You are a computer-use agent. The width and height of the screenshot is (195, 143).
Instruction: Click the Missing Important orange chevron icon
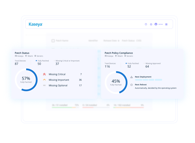(x=44, y=80)
